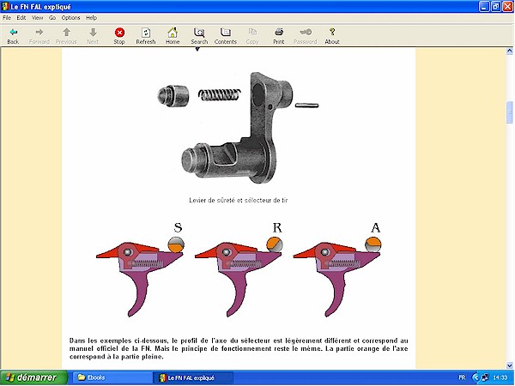The image size is (515, 386).
Task: Open the Contents icon
Action: 225,36
